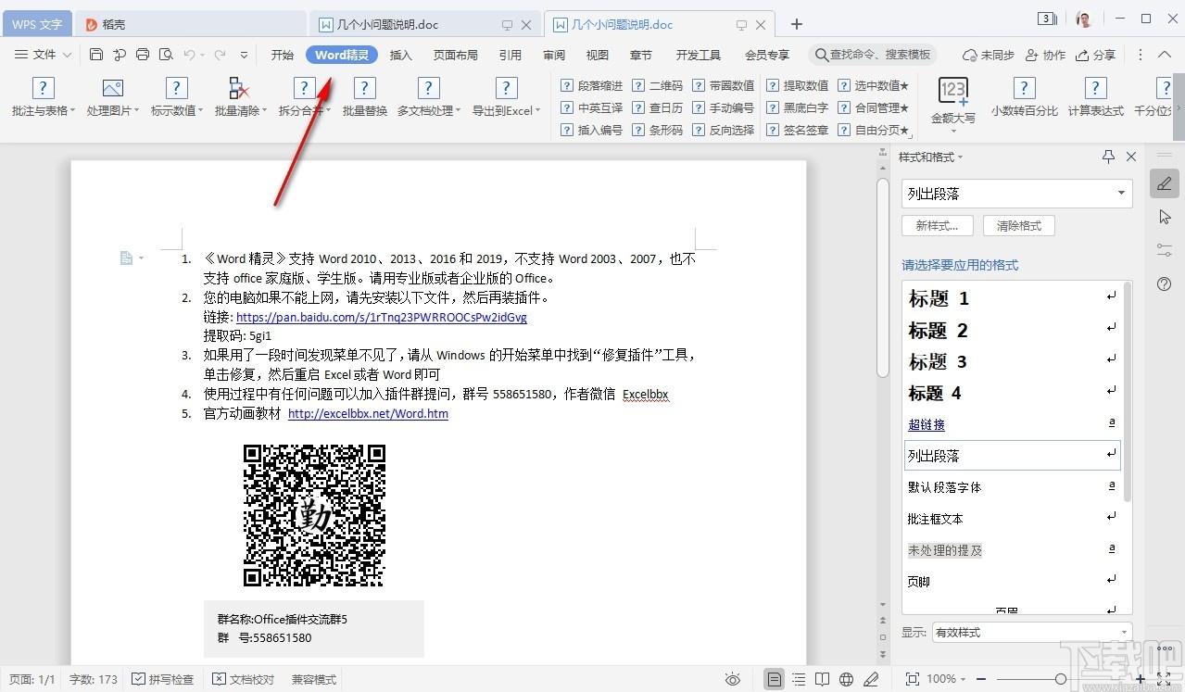Toggle eye protection mode in status bar
Viewport: 1185px width, 692px height.
[x=733, y=679]
